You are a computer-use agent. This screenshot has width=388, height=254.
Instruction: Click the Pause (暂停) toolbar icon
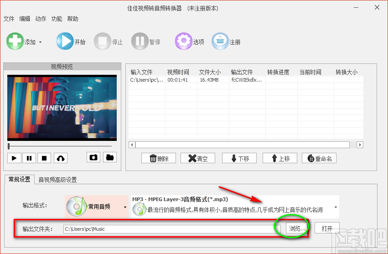[x=140, y=41]
